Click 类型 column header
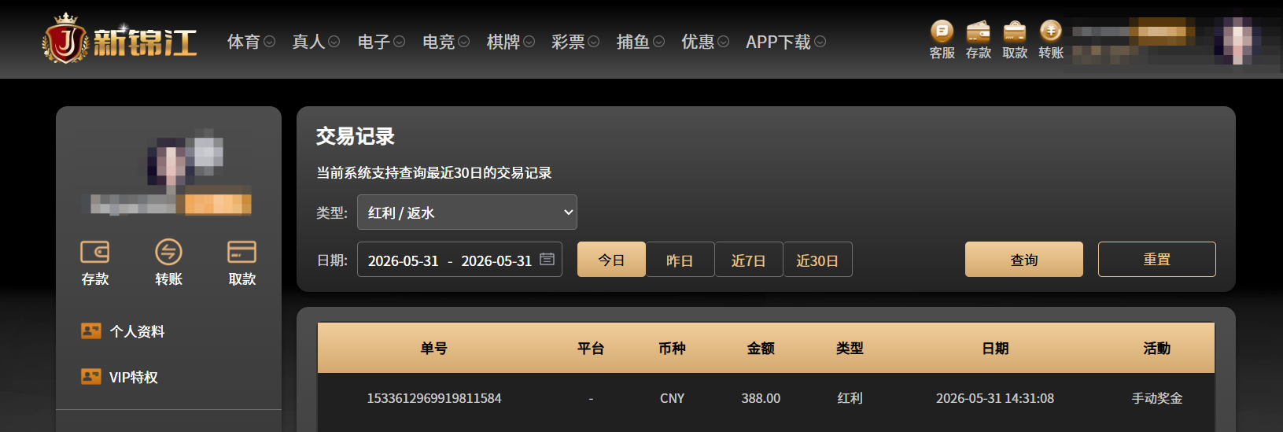This screenshot has height=432, width=1283. click(x=850, y=348)
